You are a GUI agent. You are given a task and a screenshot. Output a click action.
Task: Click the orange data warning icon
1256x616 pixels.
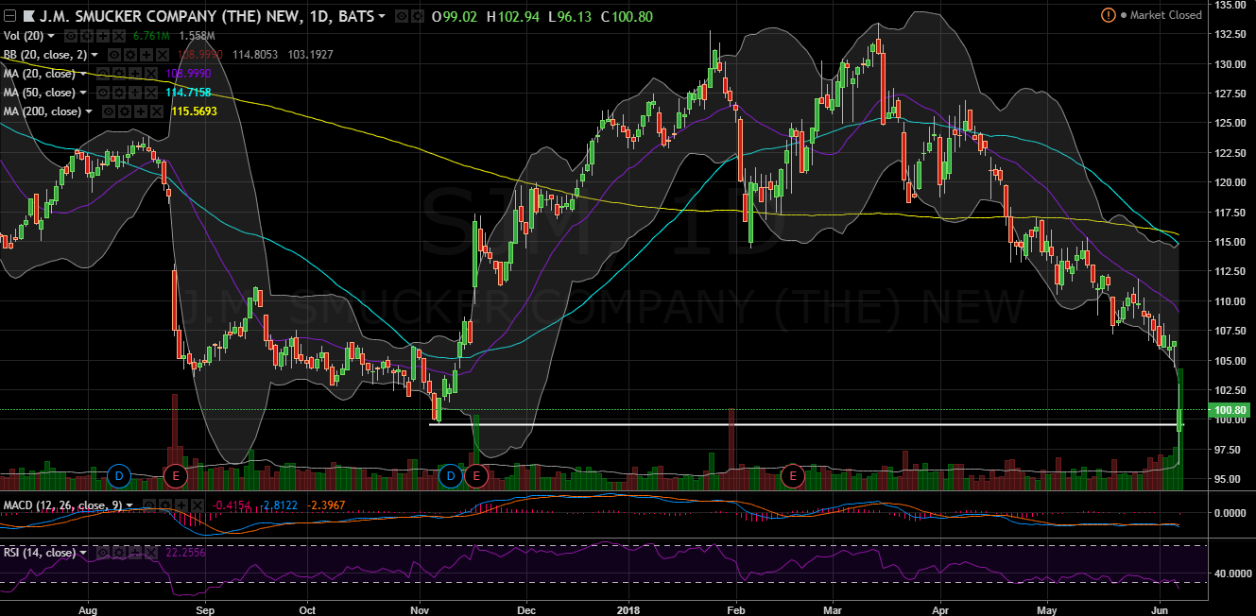coord(1108,15)
